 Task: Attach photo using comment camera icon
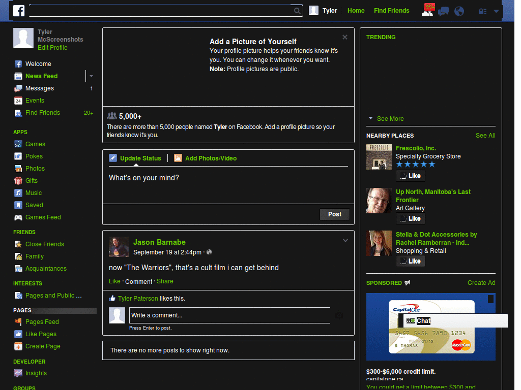[x=339, y=315]
